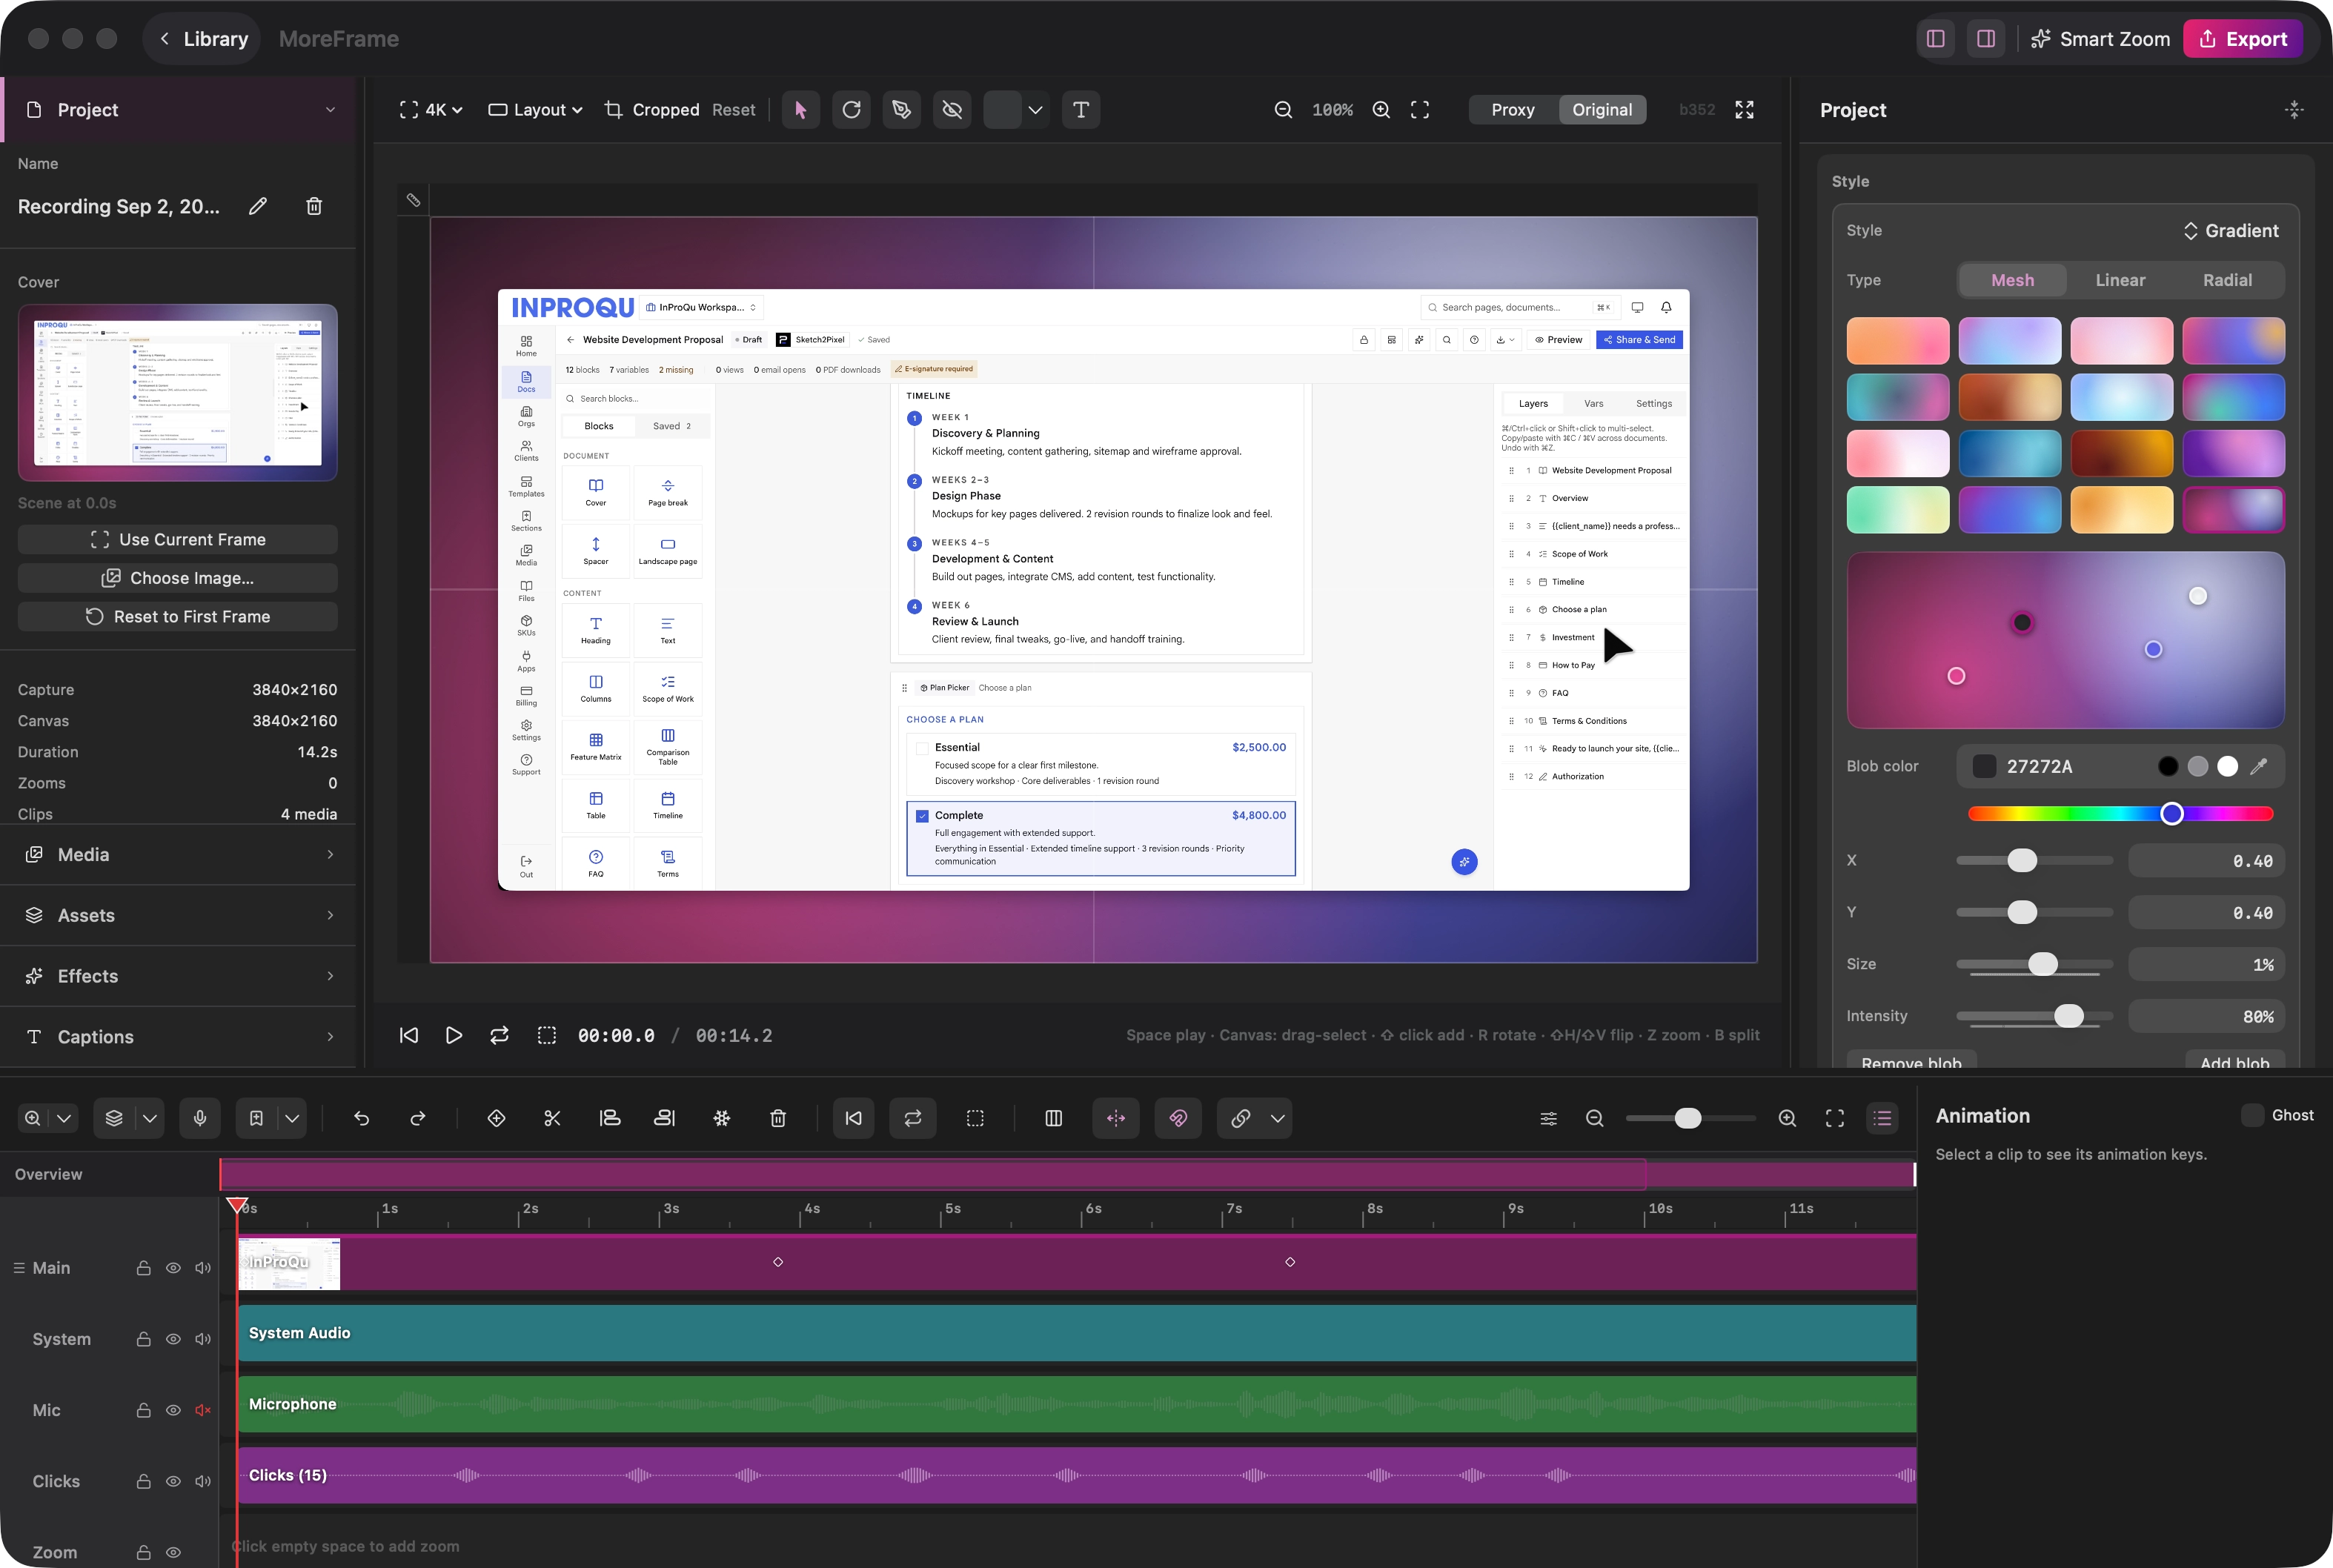This screenshot has width=2333, height=1568.
Task: Mute the Clicks track audio
Action: (203, 1481)
